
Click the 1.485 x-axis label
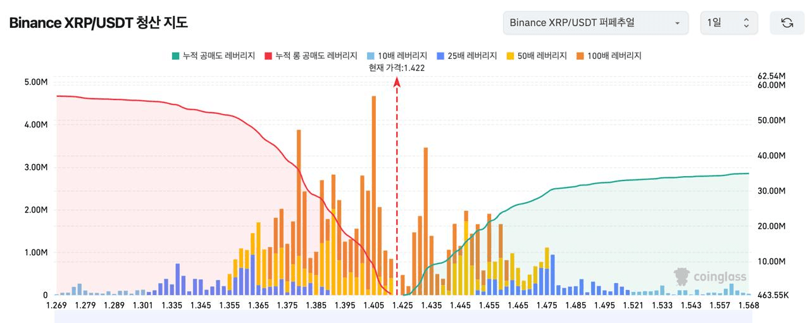pyautogui.click(x=575, y=305)
